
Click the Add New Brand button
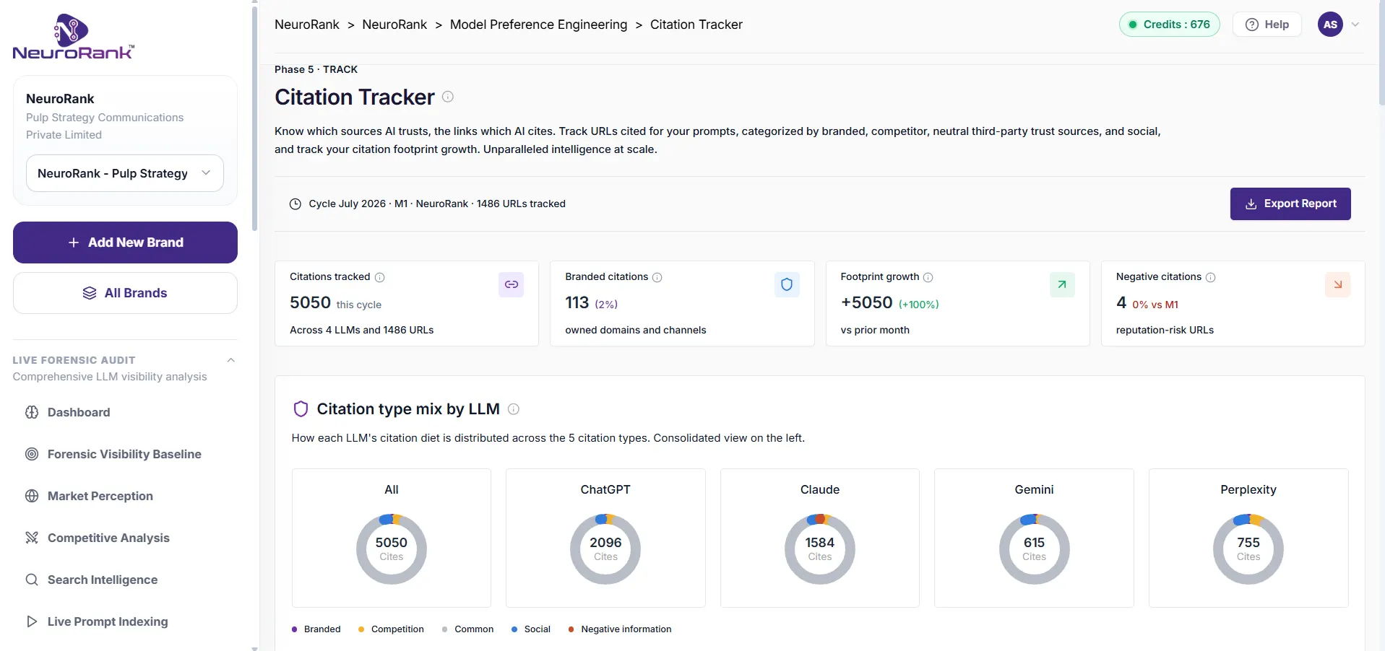[125, 243]
